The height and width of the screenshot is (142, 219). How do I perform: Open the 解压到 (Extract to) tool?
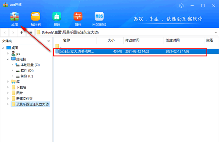[x=36, y=19]
